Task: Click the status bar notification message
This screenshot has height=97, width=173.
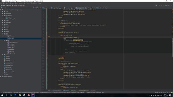Action: (54, 92)
